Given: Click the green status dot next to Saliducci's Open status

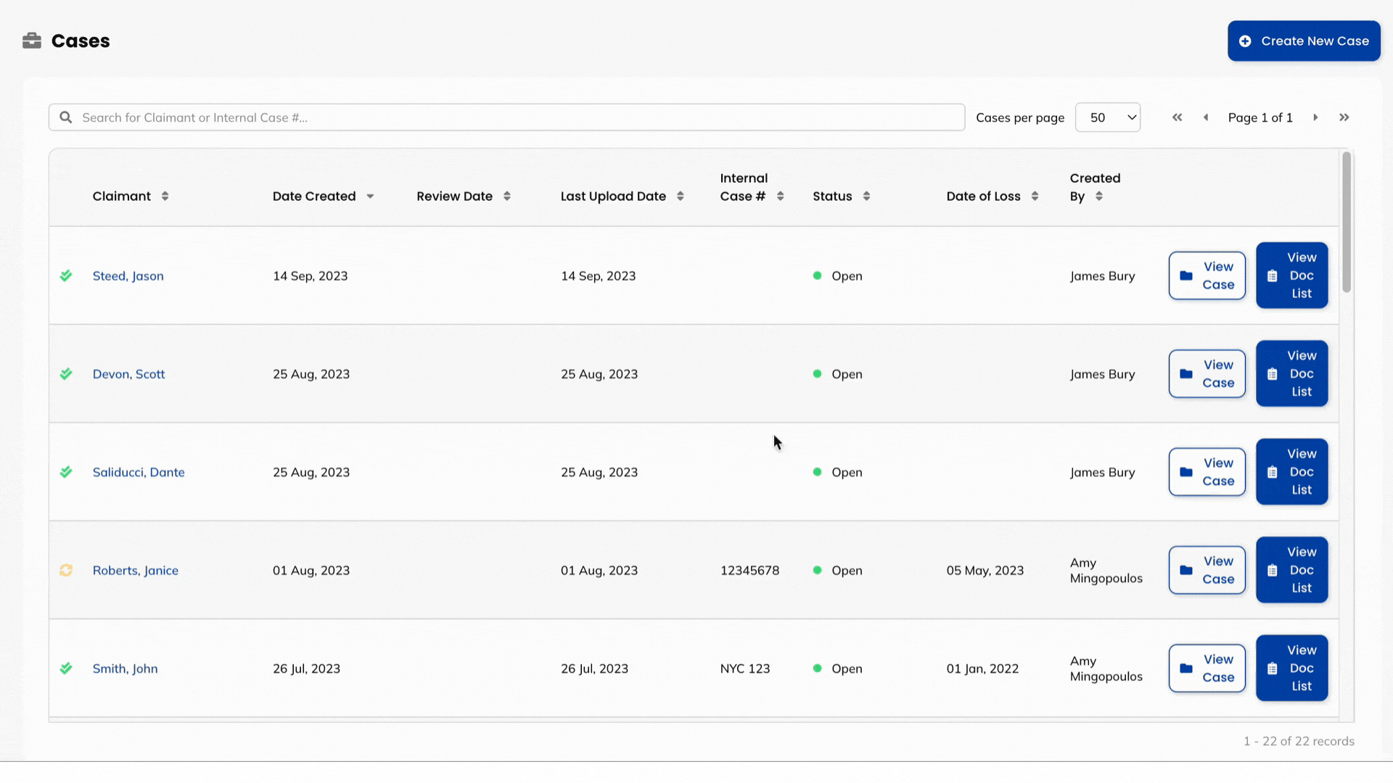Looking at the screenshot, I should [x=818, y=472].
